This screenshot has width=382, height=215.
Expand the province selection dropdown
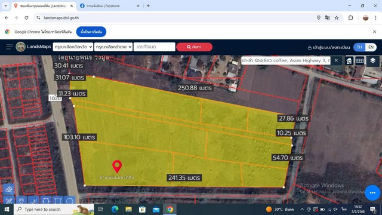(x=73, y=47)
